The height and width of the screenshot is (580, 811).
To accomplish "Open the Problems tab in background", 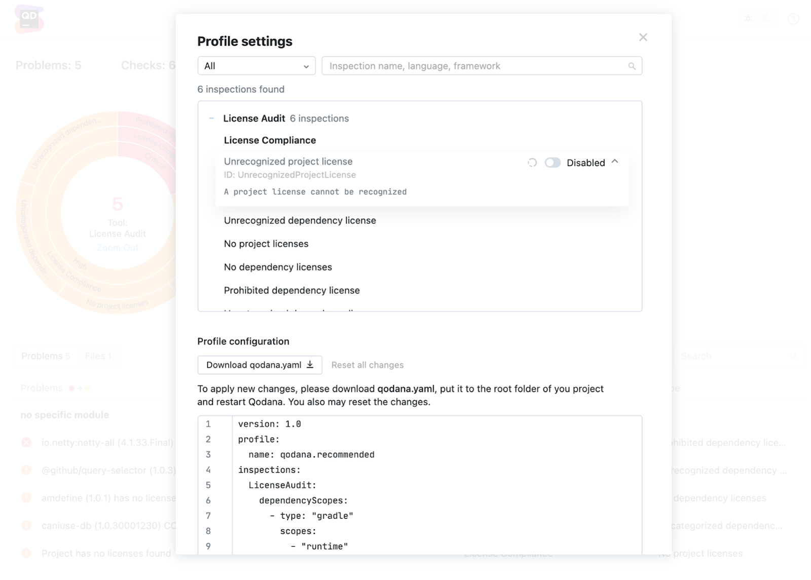I will (x=45, y=356).
